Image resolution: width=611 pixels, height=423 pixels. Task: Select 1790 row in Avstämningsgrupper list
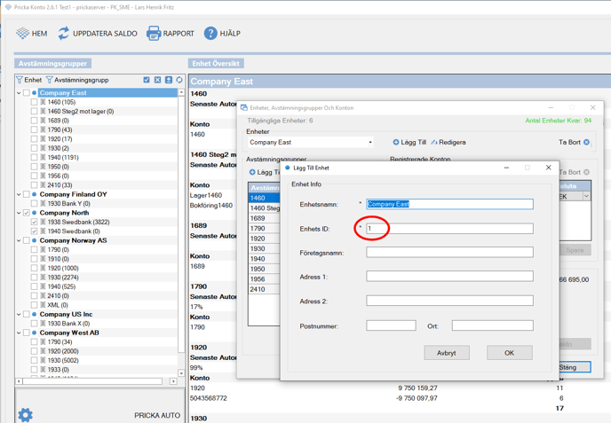point(264,229)
